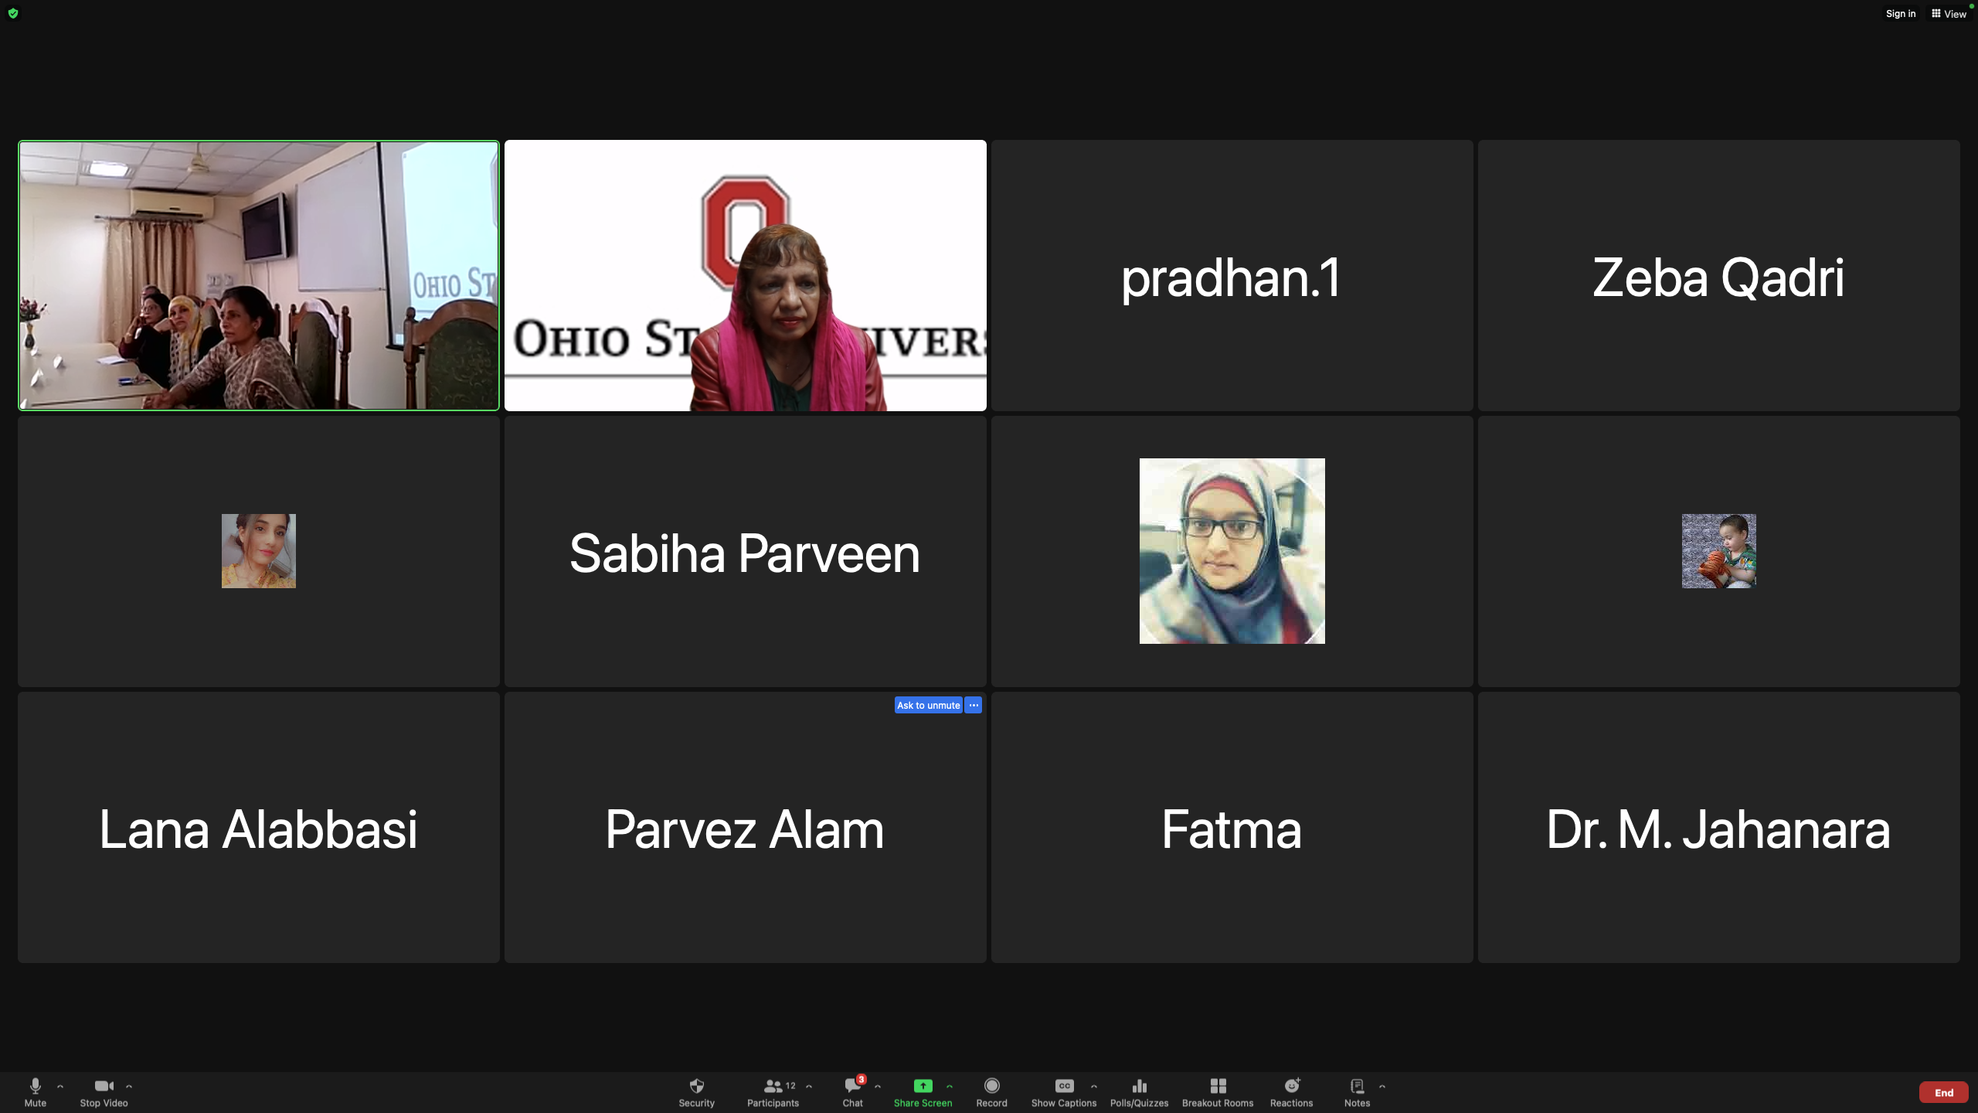Click Ask to unmute on Parvez Alam

pos(928,705)
